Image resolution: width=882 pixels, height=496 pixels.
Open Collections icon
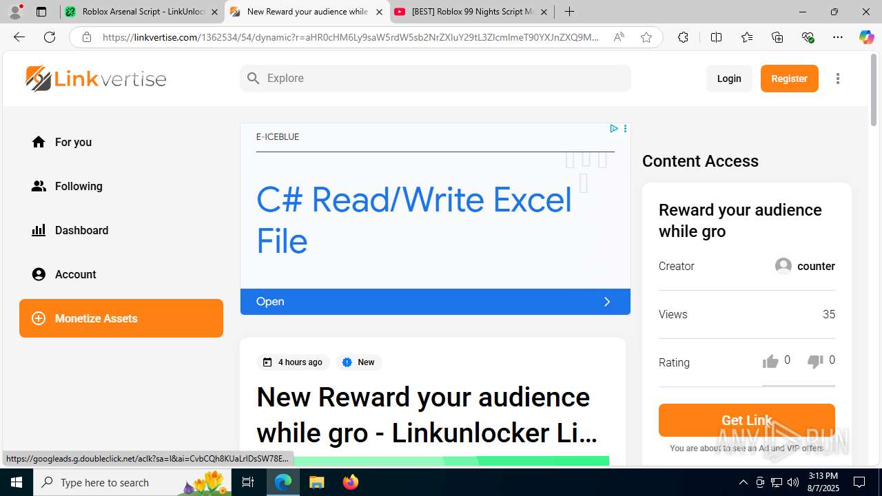[777, 37]
